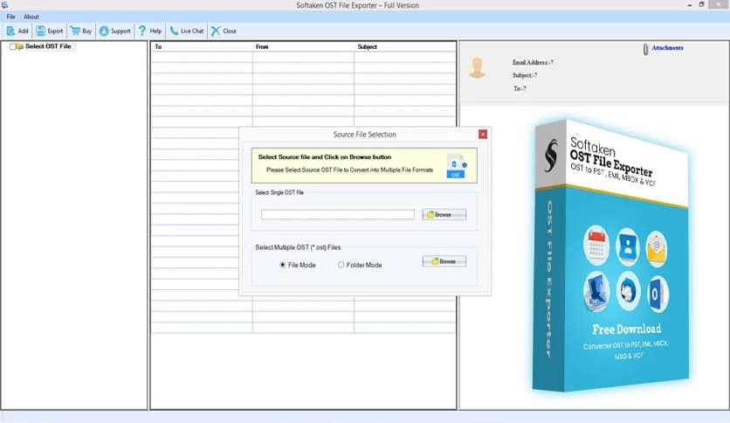Open the Export tool
730x423 pixels.
[50, 31]
